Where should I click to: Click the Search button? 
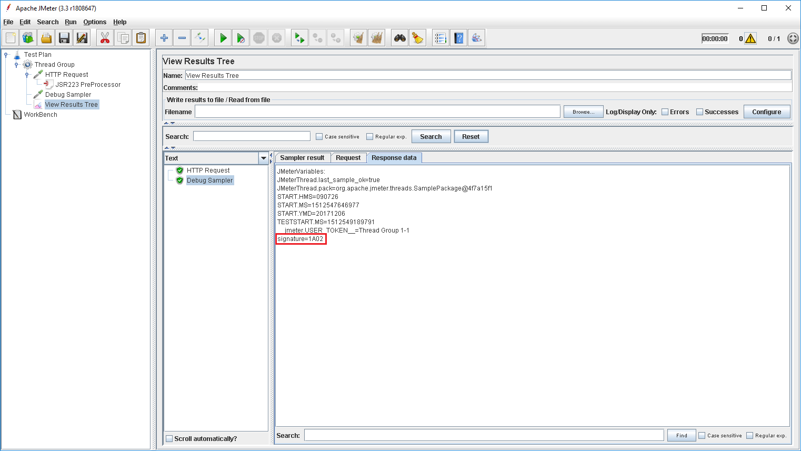pos(431,137)
